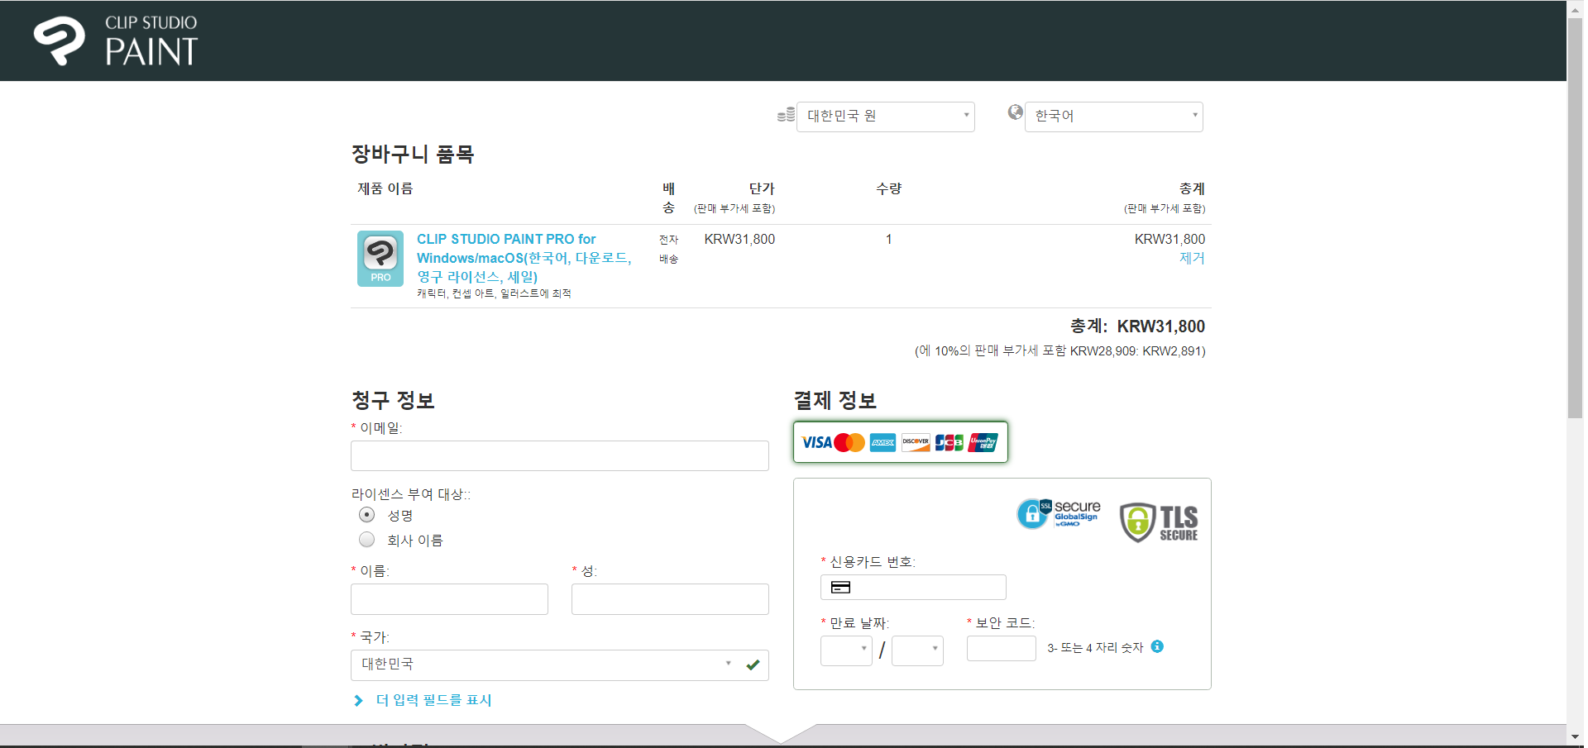
Task: Click the currency coins icon
Action: [786, 115]
